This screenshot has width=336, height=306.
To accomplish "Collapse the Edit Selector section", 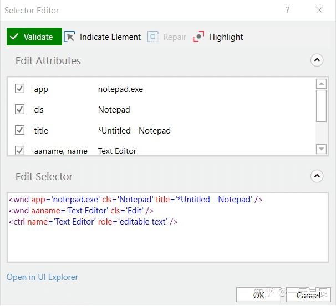I will pyautogui.click(x=317, y=176).
